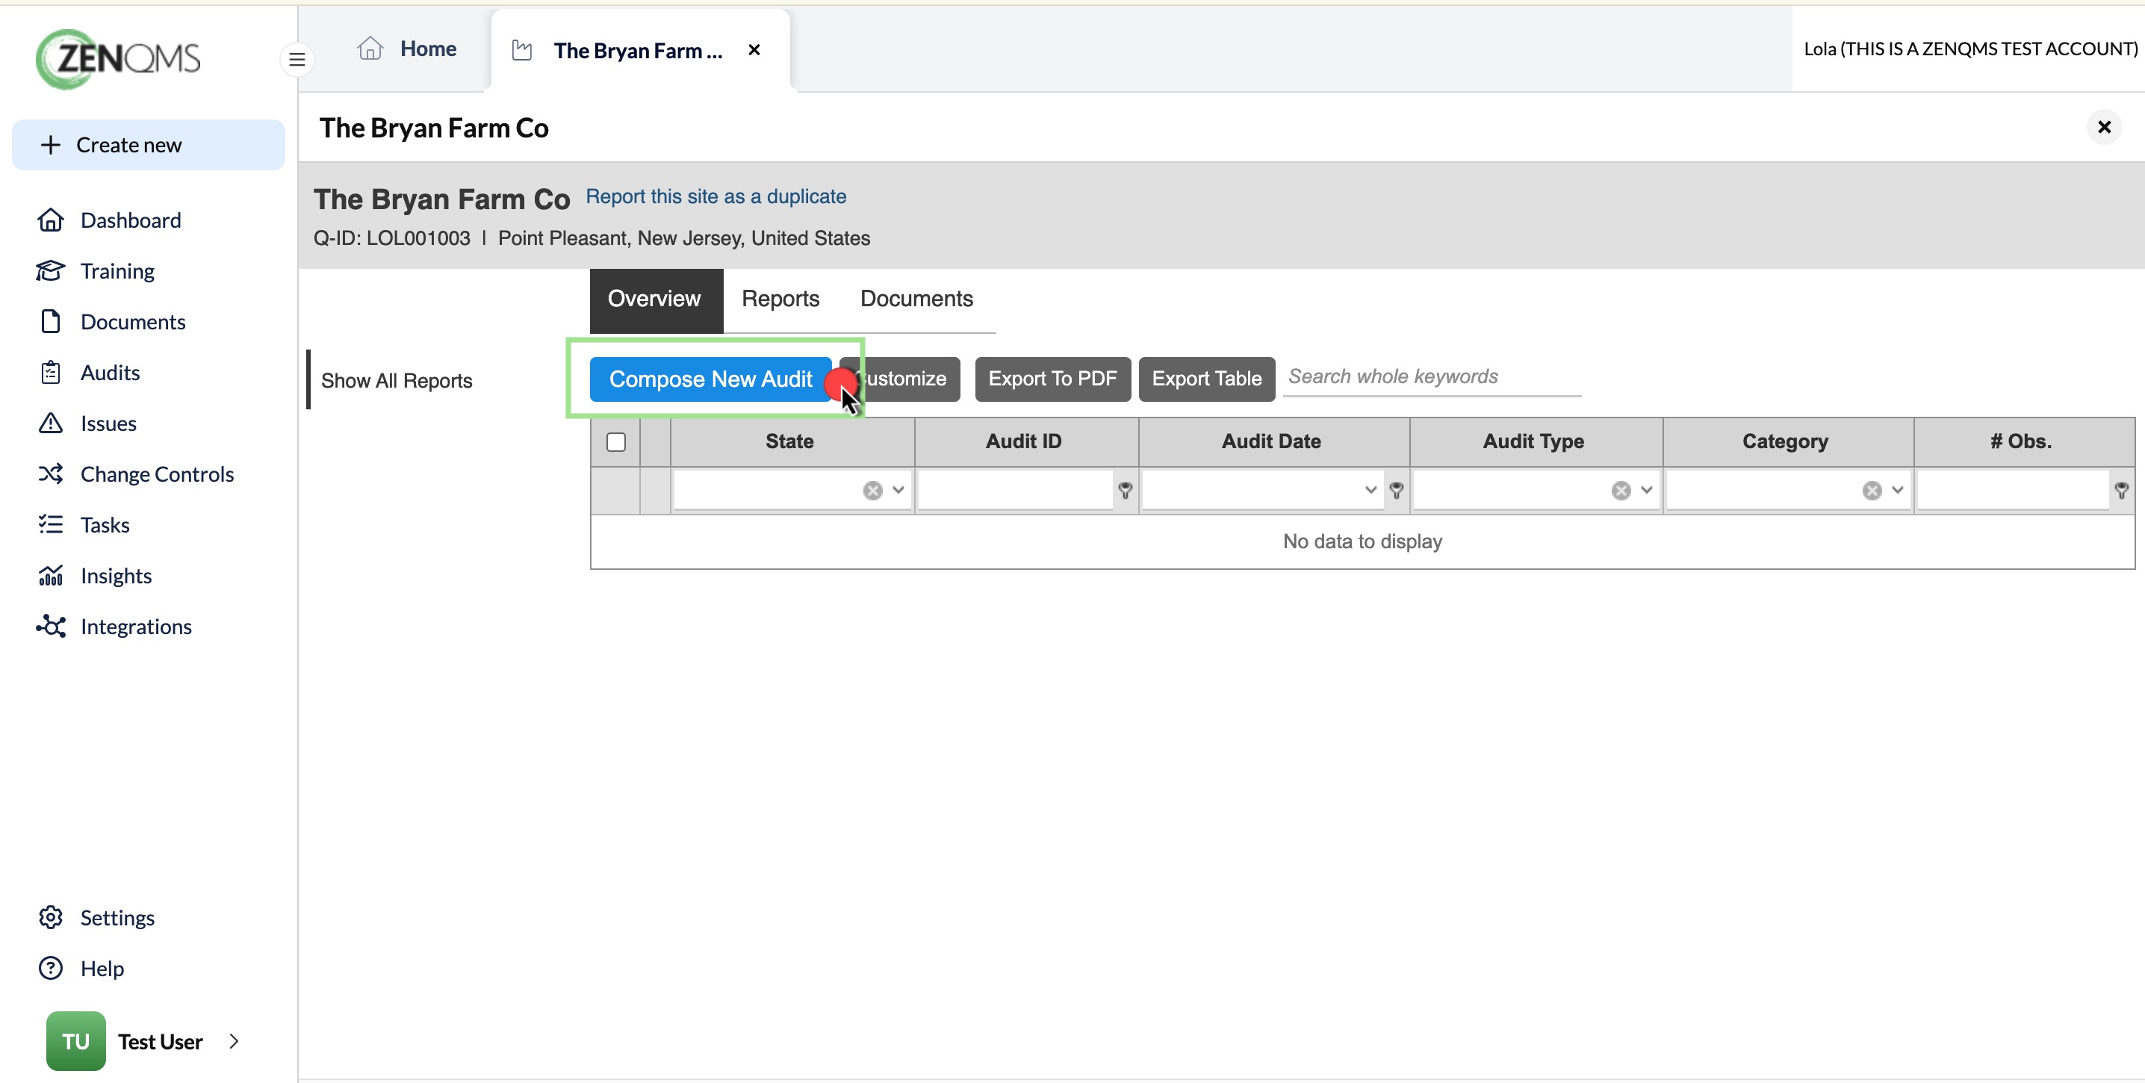
Task: Switch to the Home tab
Action: pos(407,49)
